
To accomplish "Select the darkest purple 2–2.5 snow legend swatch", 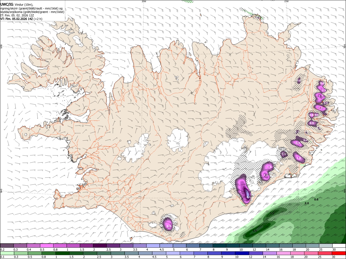I will point(100,246).
